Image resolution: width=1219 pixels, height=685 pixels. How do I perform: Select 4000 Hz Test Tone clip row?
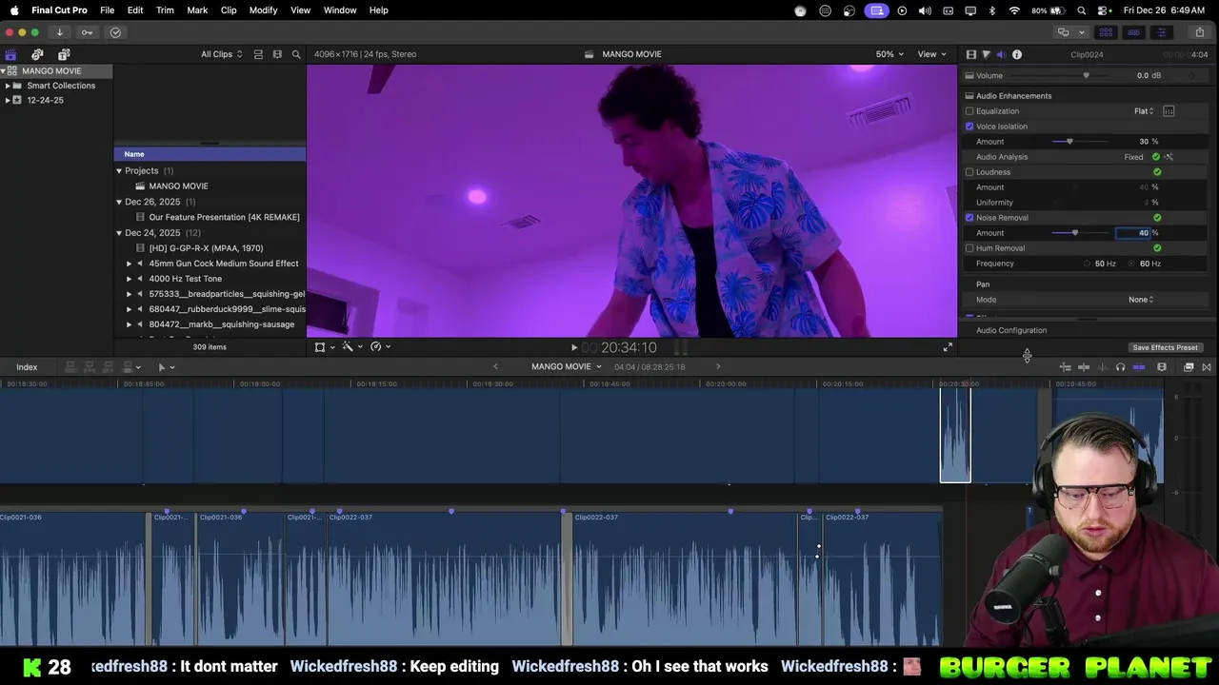point(210,279)
